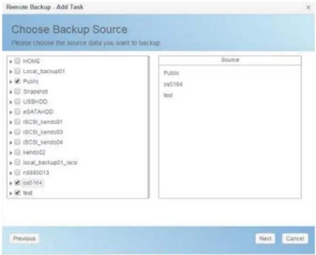
Task: Check the n8880013 checkbox
Action: [x=18, y=173]
